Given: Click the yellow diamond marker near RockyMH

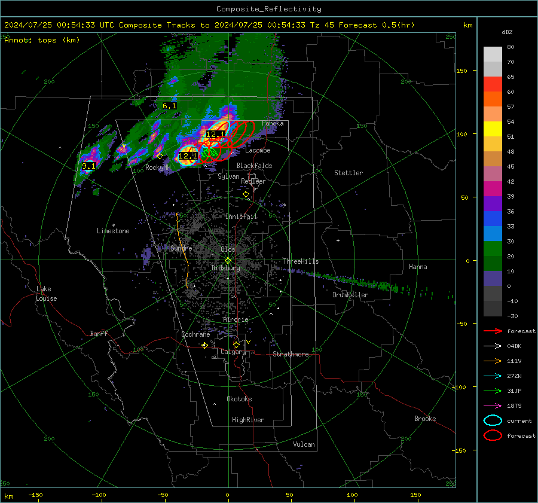Looking at the screenshot, I should 160,156.
